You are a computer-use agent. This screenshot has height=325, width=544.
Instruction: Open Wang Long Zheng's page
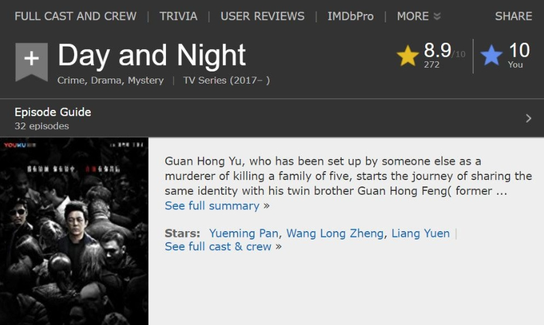tap(335, 233)
